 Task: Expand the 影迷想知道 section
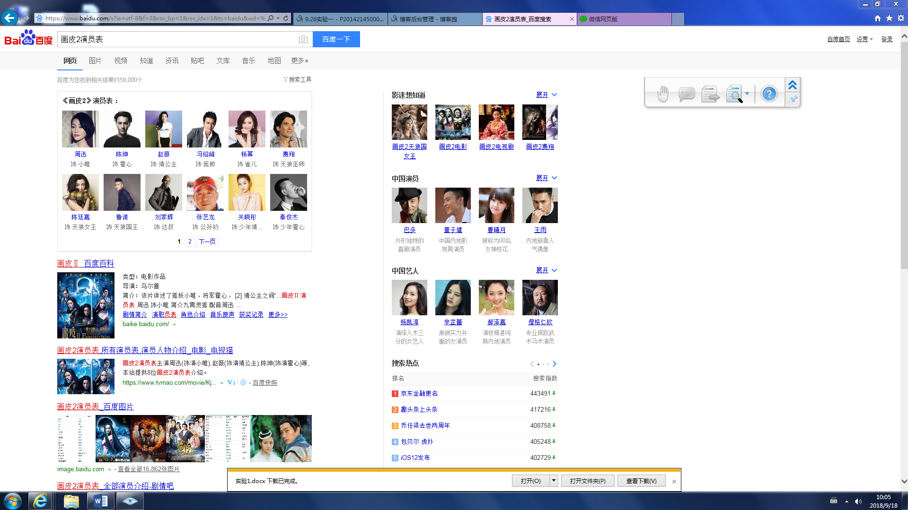coord(547,95)
